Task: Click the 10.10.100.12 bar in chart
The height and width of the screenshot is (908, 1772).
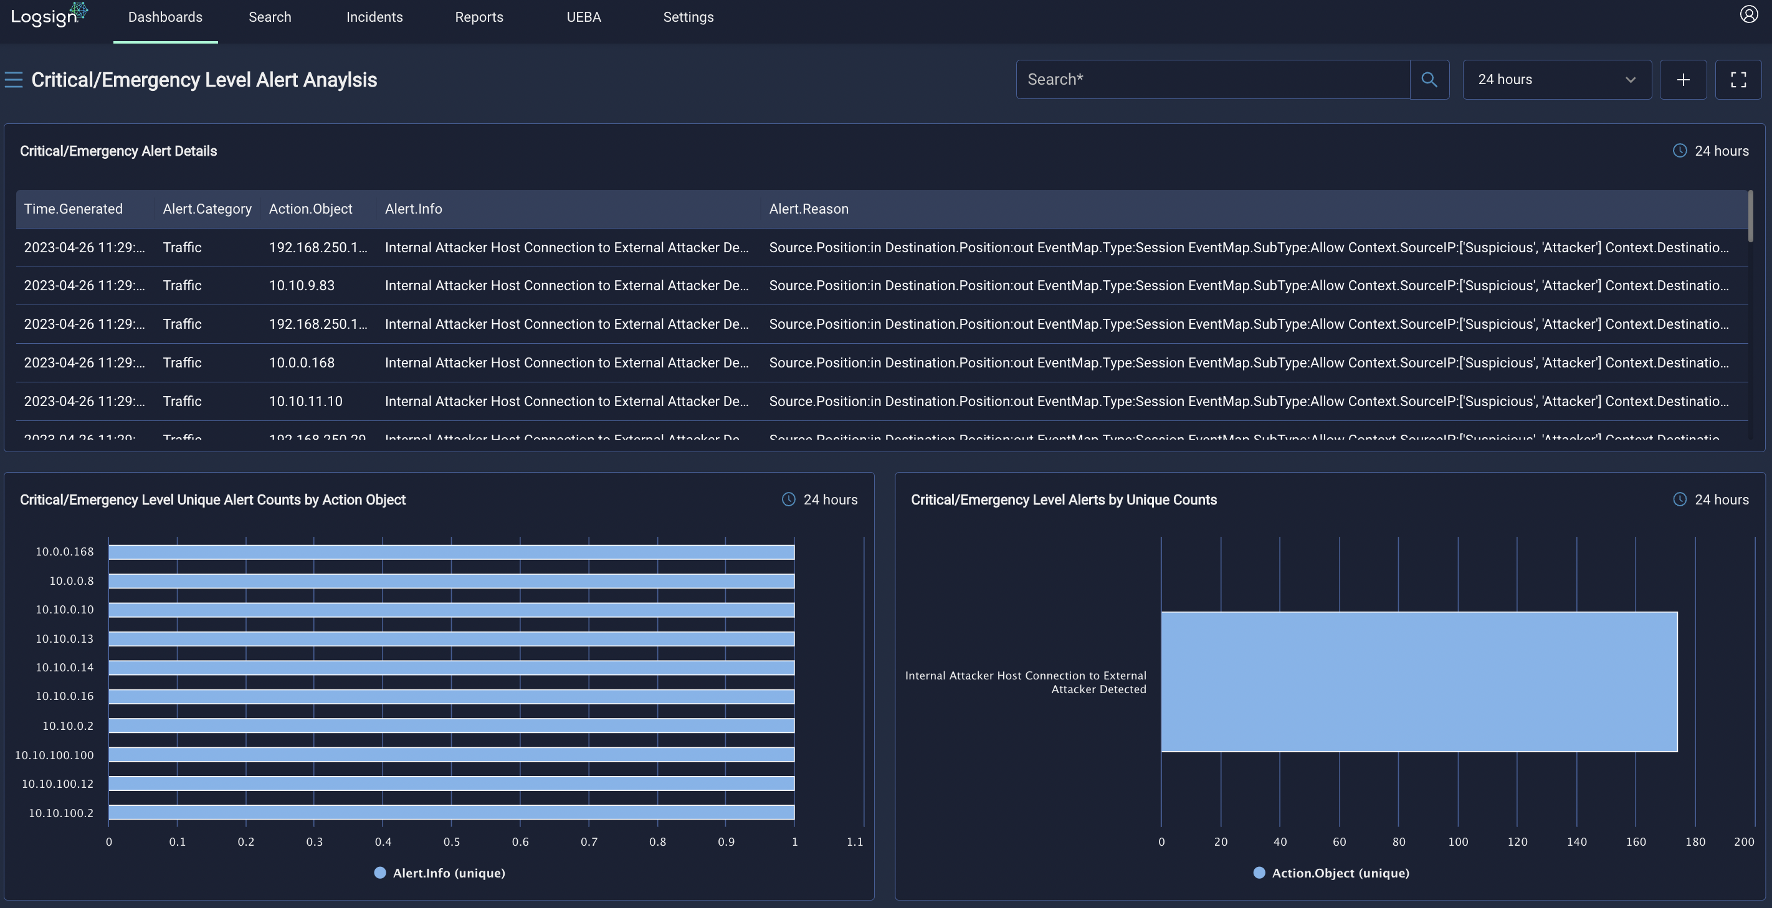Action: coord(451,783)
